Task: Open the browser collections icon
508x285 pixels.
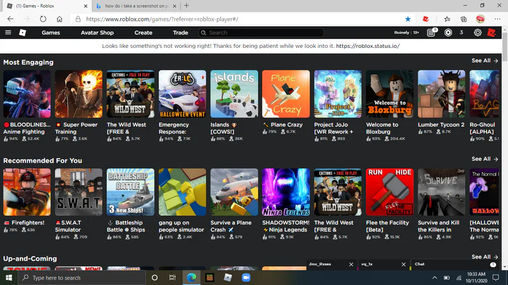Action: (463, 19)
